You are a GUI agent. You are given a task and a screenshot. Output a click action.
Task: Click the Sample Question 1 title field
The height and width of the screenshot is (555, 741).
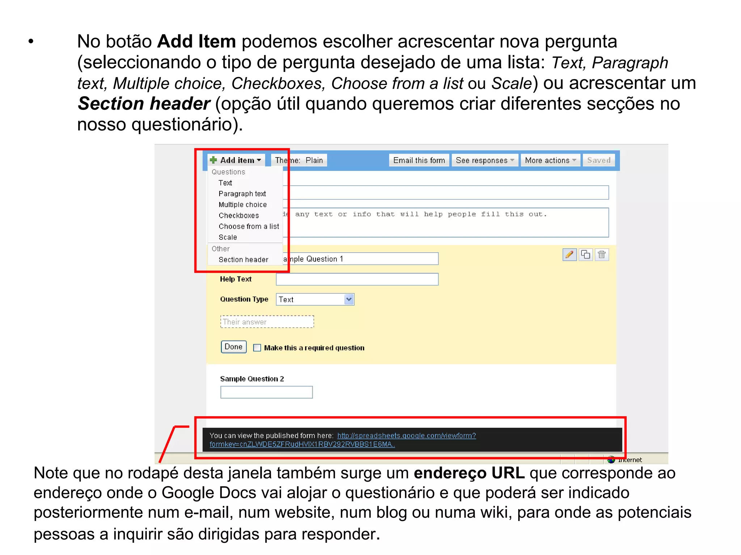360,259
